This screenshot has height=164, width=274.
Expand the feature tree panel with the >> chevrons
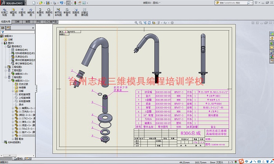[33, 28]
